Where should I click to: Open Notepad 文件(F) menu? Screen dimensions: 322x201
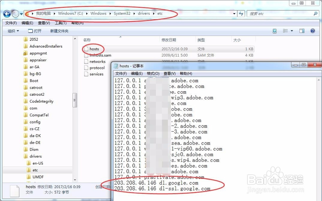coord(121,74)
